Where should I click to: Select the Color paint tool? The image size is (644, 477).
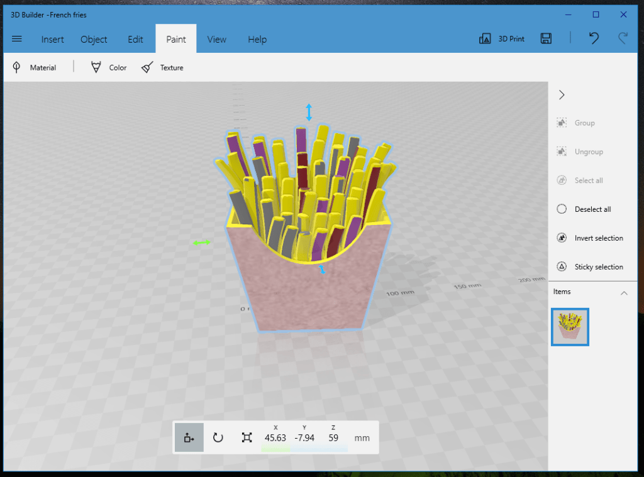pos(108,67)
